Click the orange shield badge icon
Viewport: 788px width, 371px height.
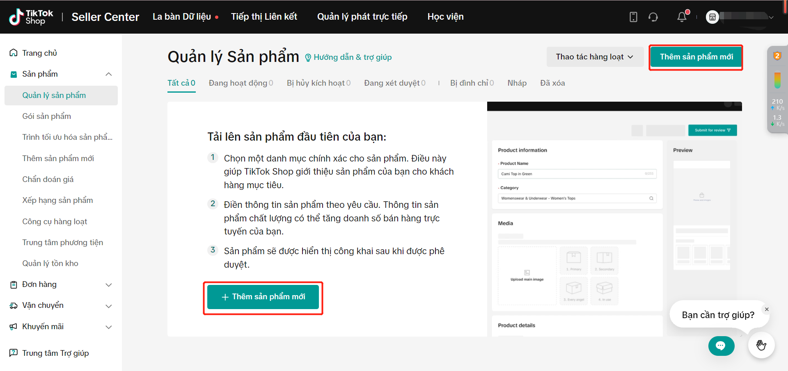(777, 56)
